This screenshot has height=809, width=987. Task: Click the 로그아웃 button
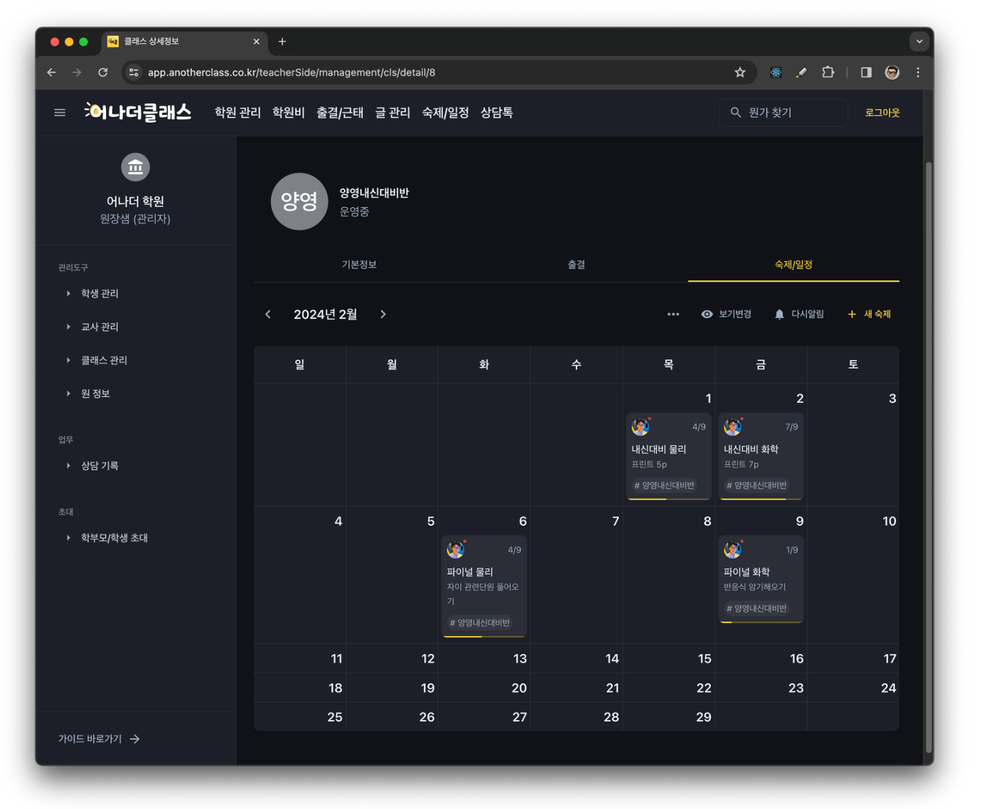point(882,113)
